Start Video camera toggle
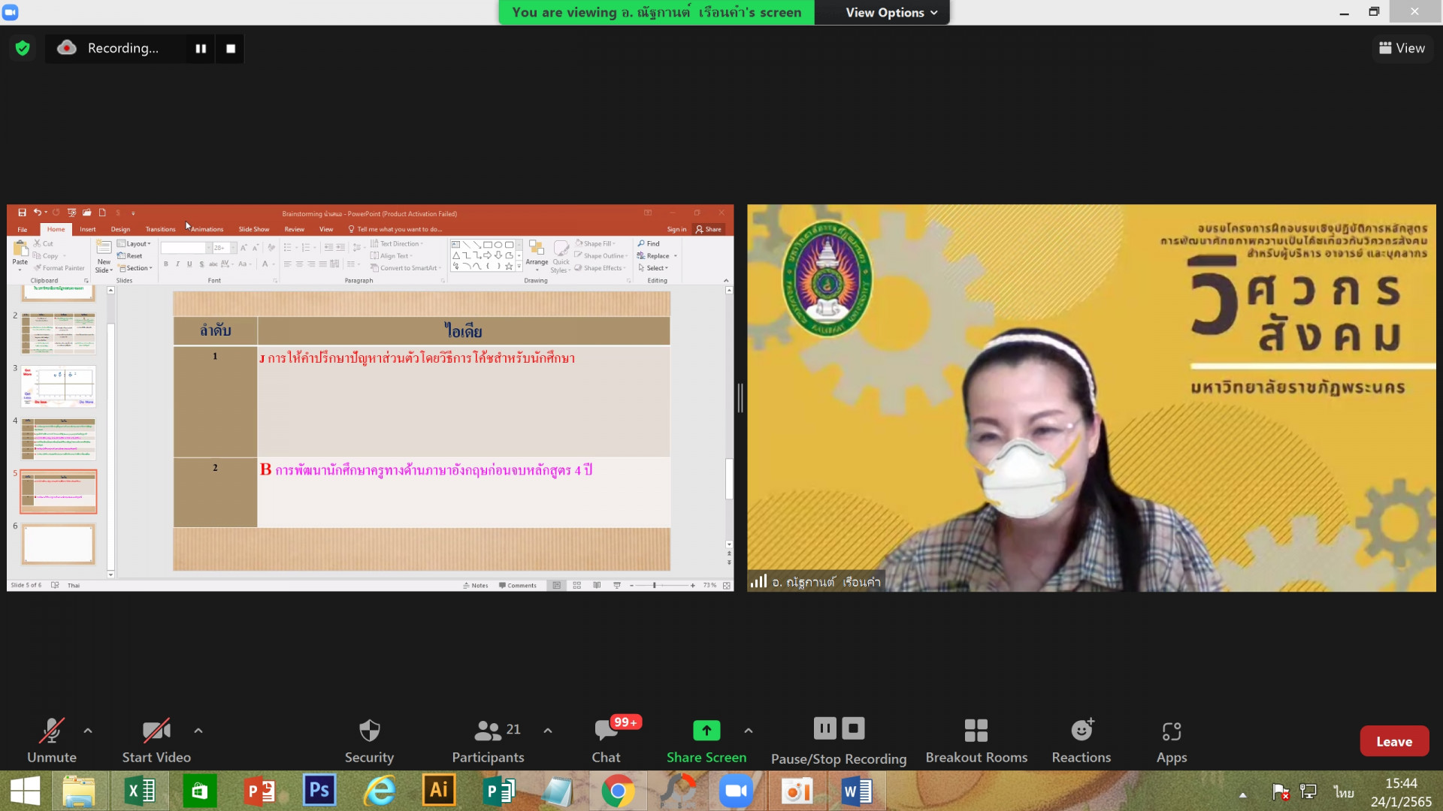1443x811 pixels. tap(156, 740)
